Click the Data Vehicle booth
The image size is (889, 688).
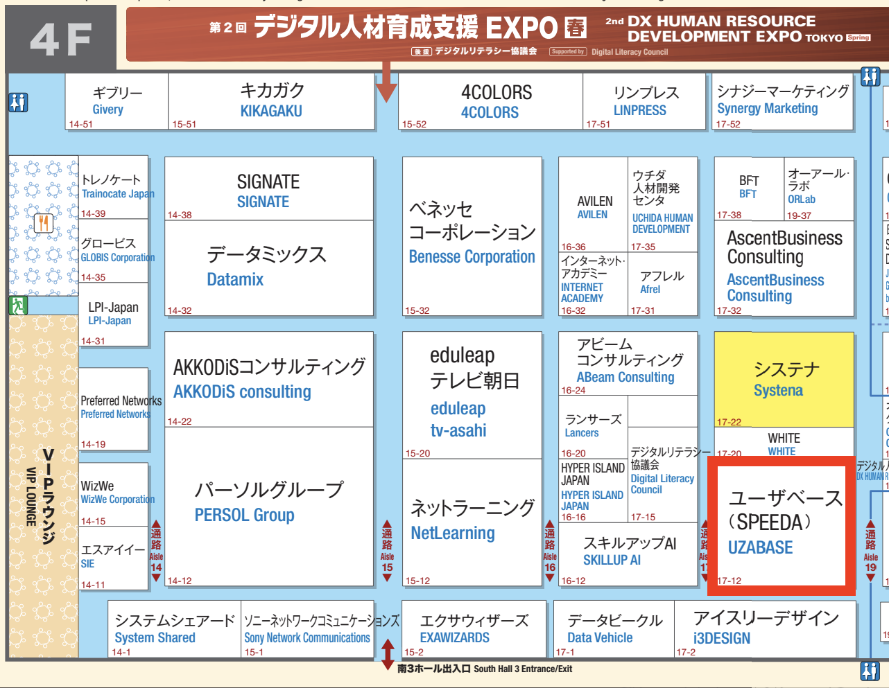click(614, 629)
